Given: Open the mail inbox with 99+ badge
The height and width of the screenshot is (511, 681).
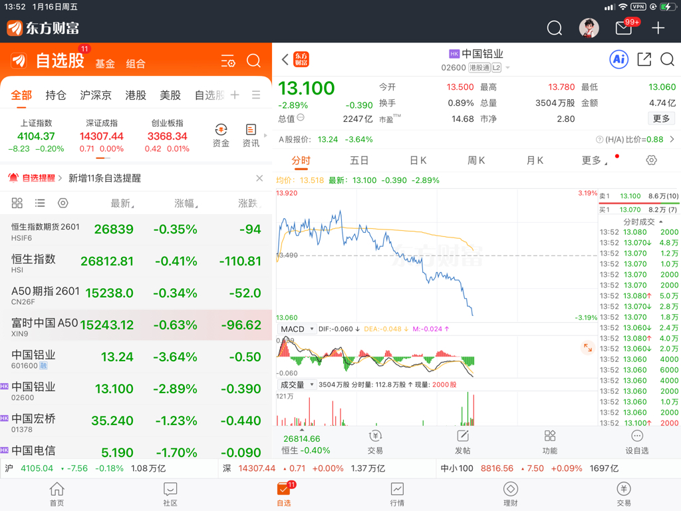Looking at the screenshot, I should coord(624,28).
